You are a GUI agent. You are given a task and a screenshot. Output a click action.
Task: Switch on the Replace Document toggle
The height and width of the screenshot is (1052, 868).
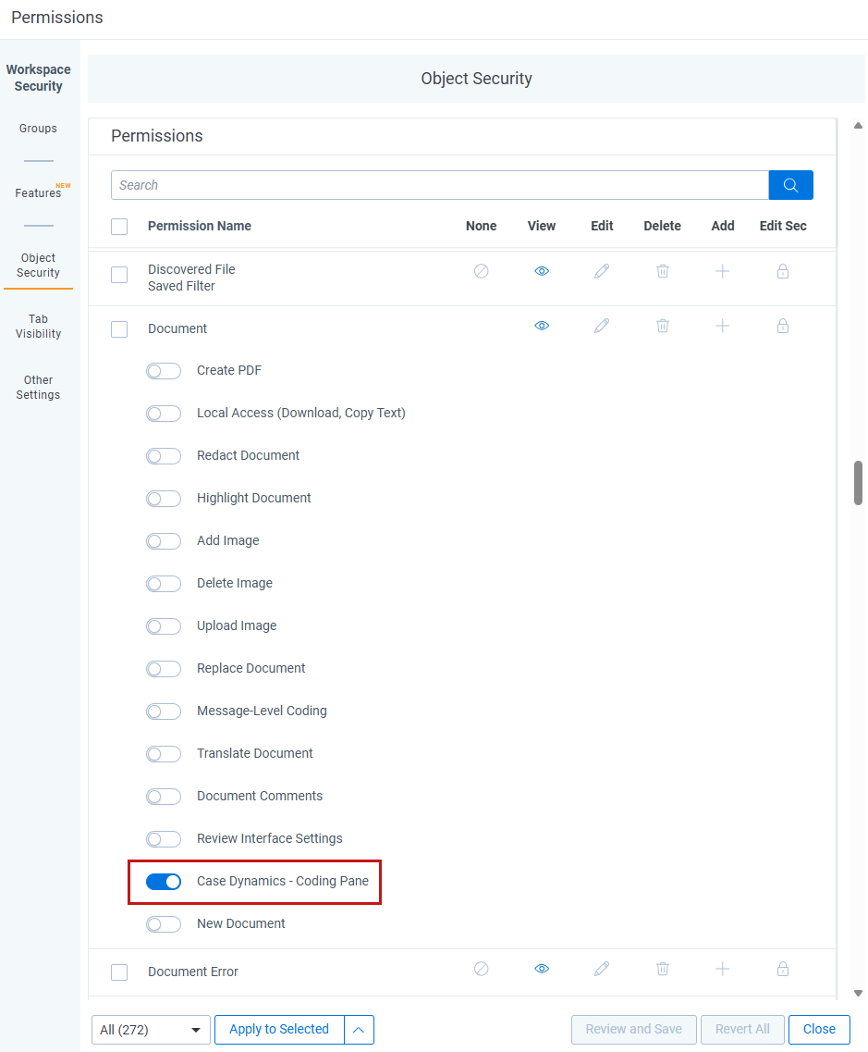pos(164,669)
